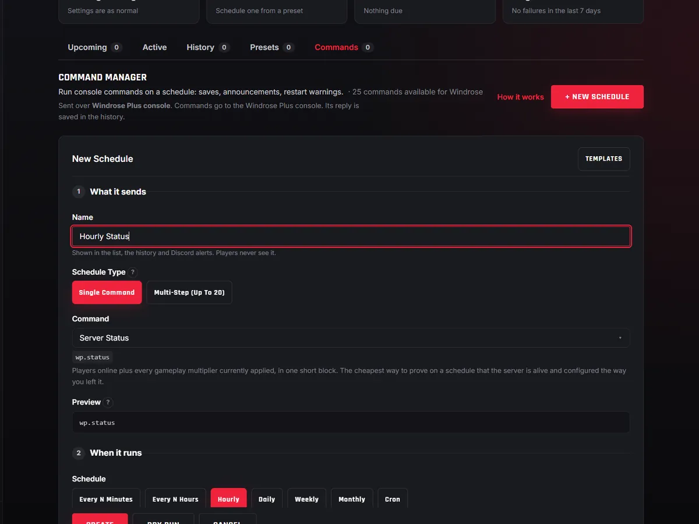Select the Every N Minutes schedule
Image resolution: width=699 pixels, height=524 pixels.
coord(106,499)
